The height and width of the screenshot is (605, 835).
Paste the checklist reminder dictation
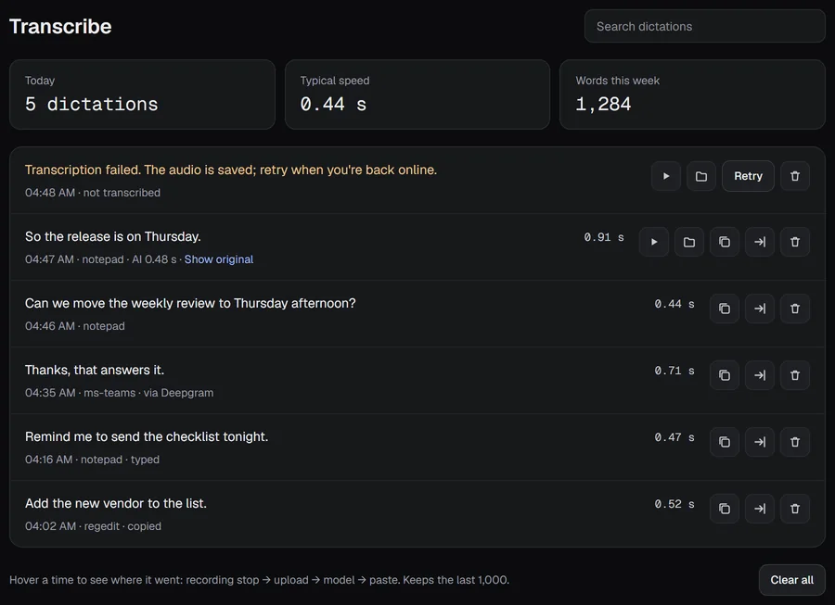point(760,442)
